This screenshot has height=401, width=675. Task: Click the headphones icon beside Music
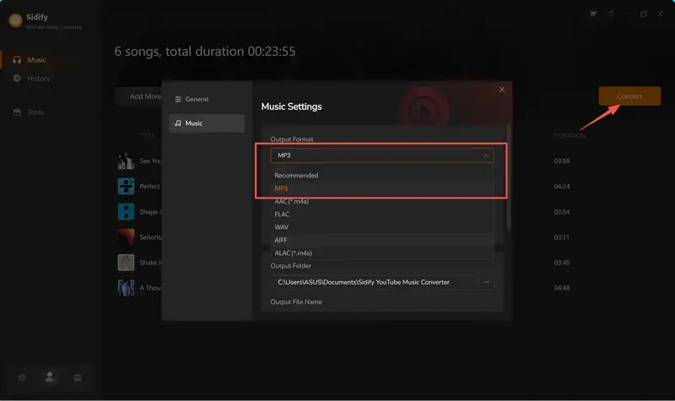tap(17, 60)
